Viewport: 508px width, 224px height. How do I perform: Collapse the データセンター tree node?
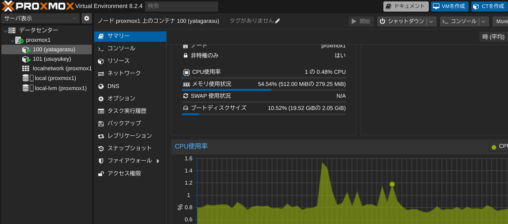(x=6, y=31)
